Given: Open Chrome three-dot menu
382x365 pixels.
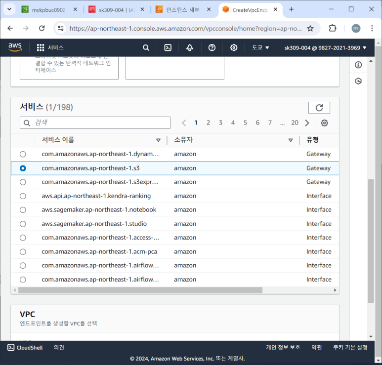Looking at the screenshot, I should click(x=372, y=29).
